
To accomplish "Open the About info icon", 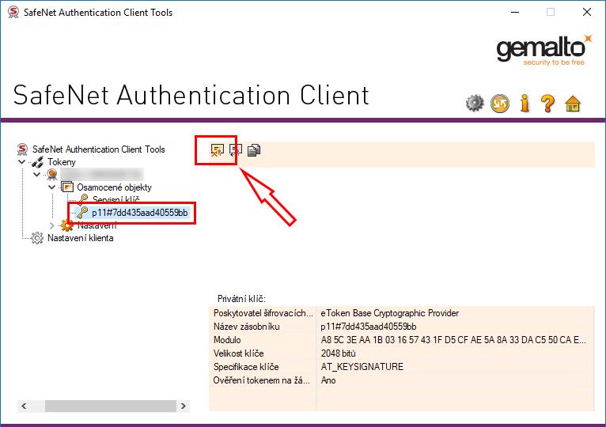I will 525,103.
